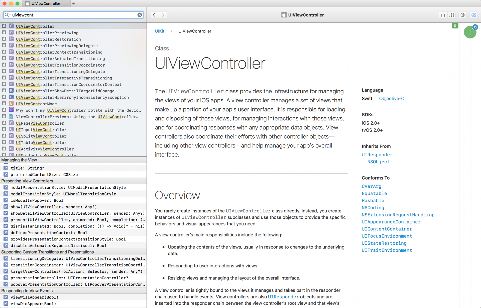Click the C class icon for UIViewController
This screenshot has width=481, height=308.
11,26
